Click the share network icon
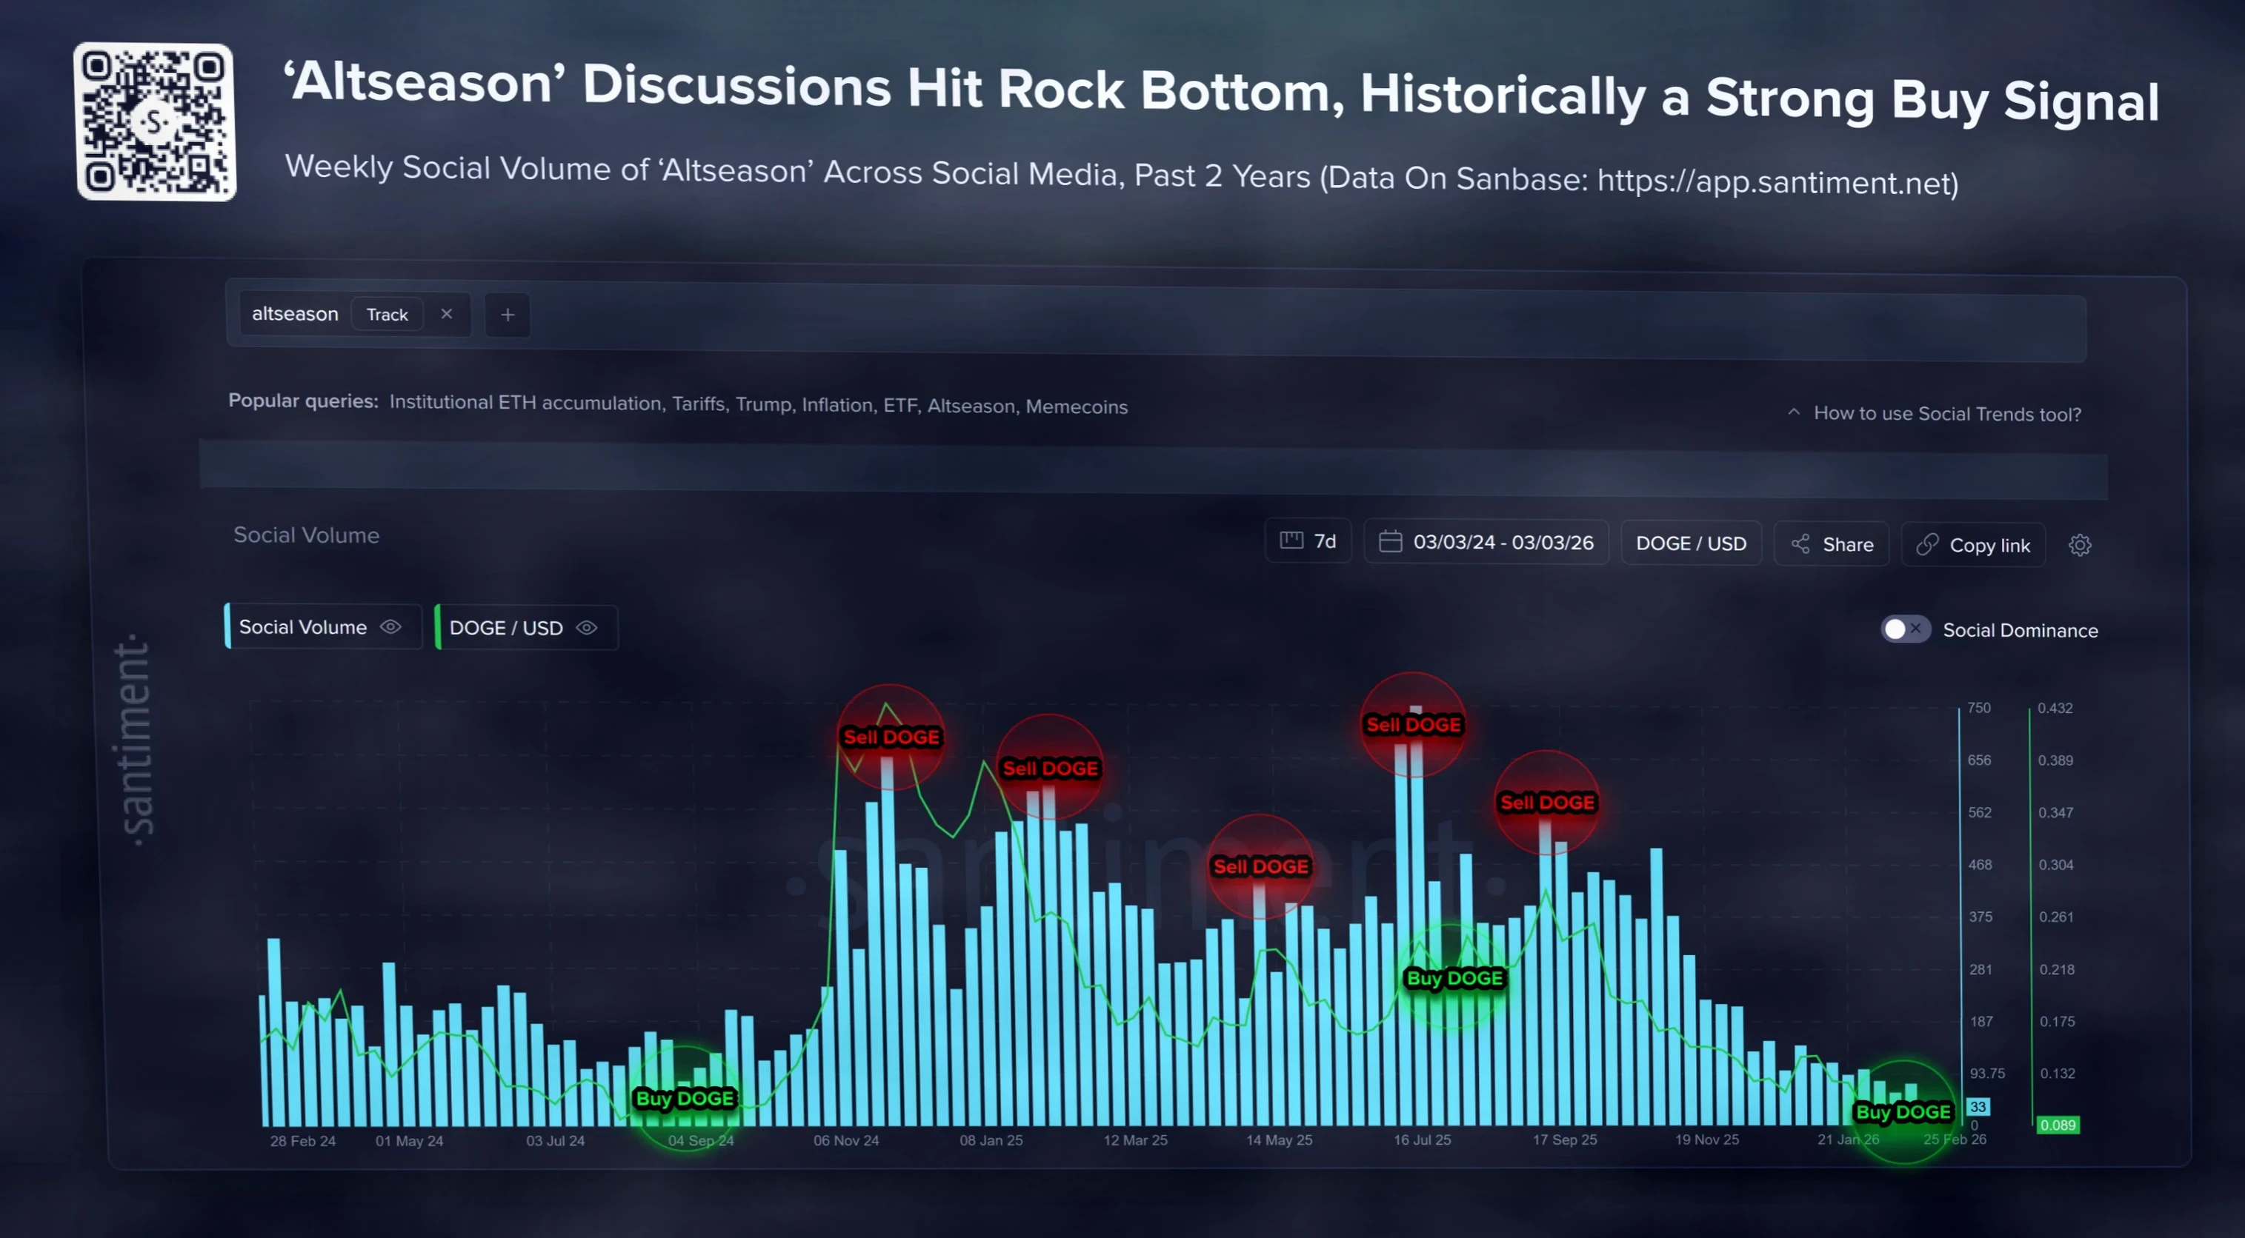Screen dimensions: 2245x1238 (x=1800, y=543)
